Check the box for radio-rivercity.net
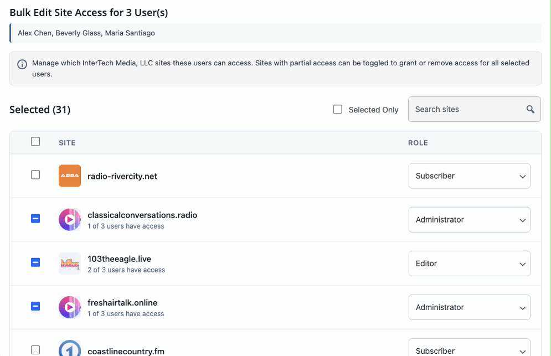Screen dimensions: 551x356 [35, 175]
